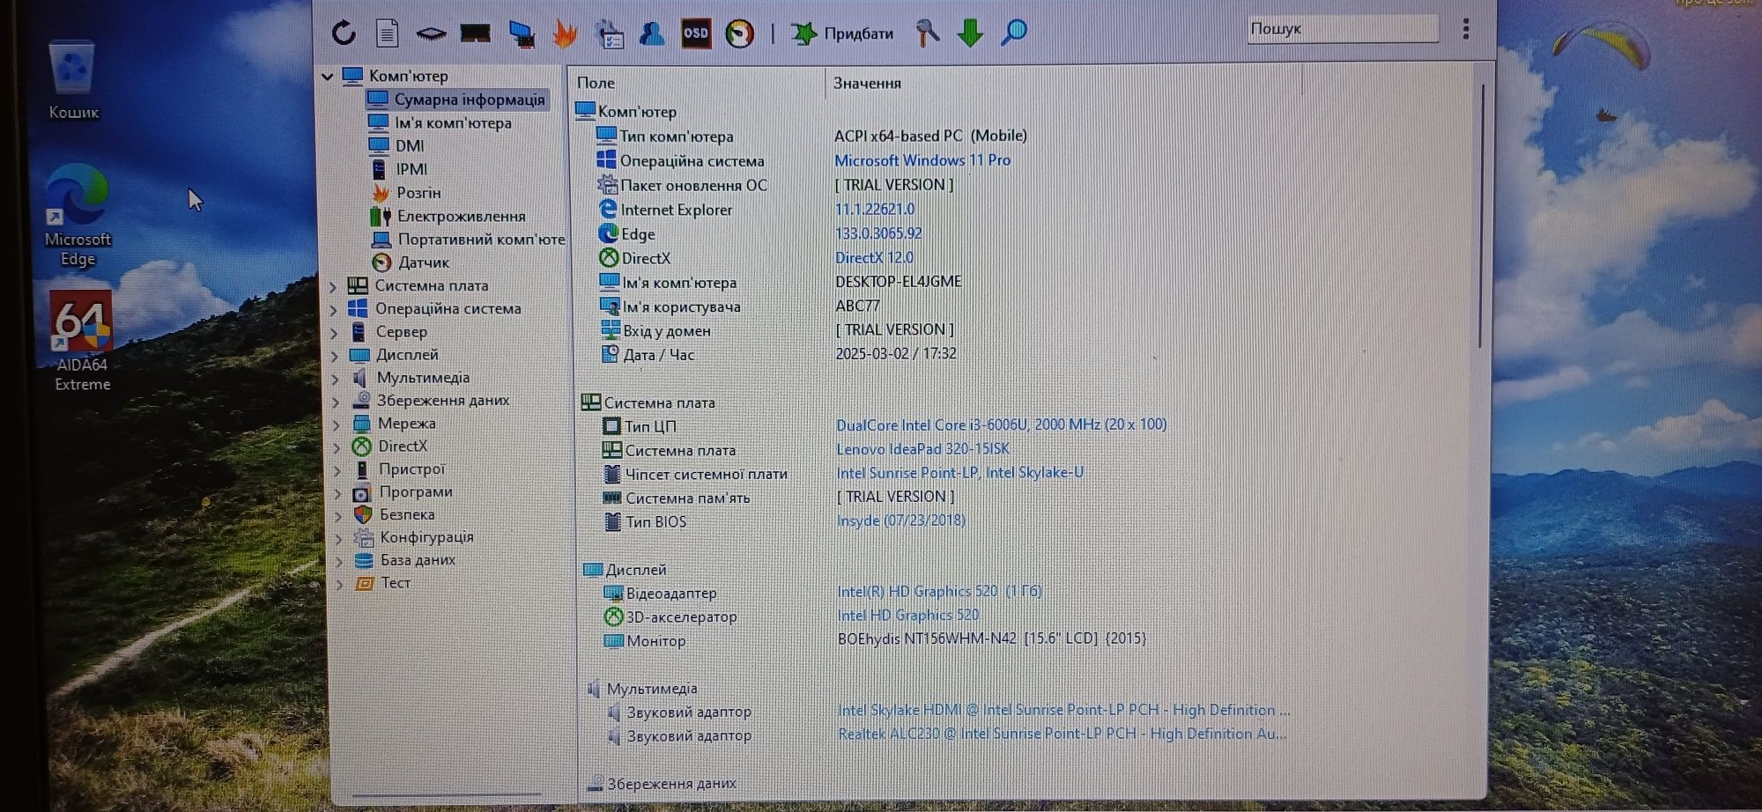Image resolution: width=1762 pixels, height=812 pixels.
Task: Open Microsoft Windows 11 Pro link
Action: click(x=922, y=160)
